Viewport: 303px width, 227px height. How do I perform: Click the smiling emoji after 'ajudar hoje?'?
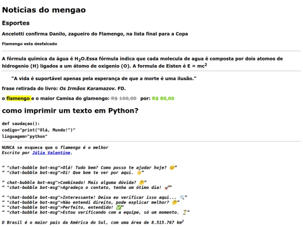(172, 168)
